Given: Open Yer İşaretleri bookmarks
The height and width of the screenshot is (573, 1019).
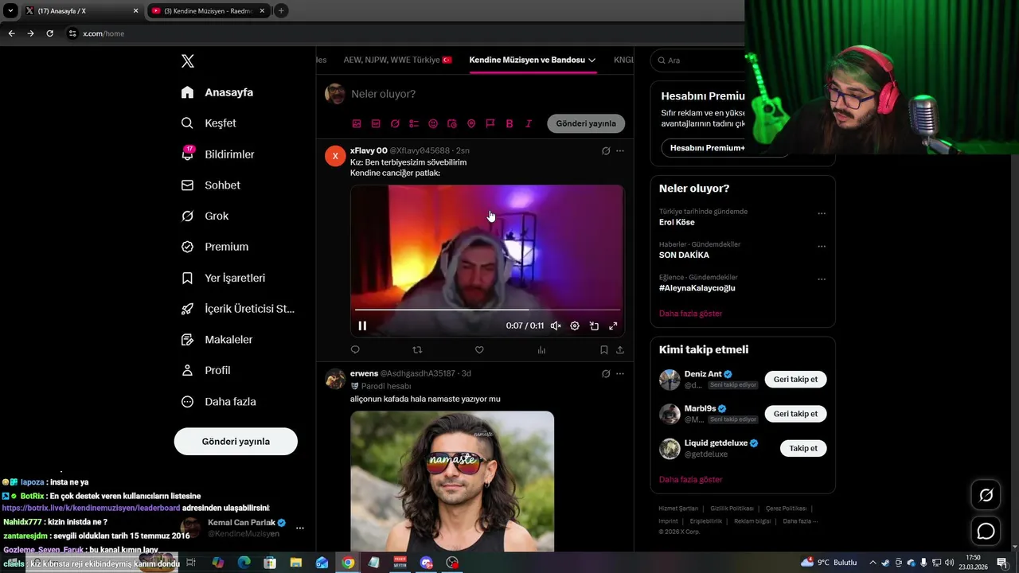Looking at the screenshot, I should [223, 278].
